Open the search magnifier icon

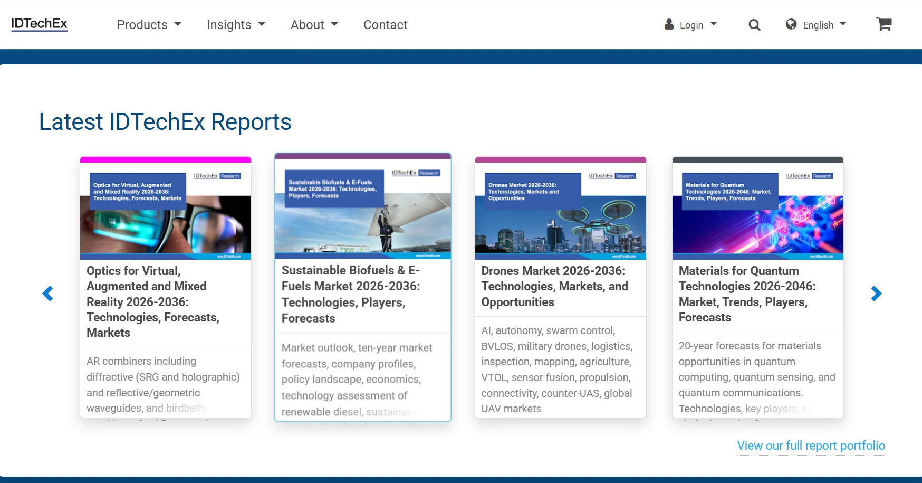coord(754,25)
